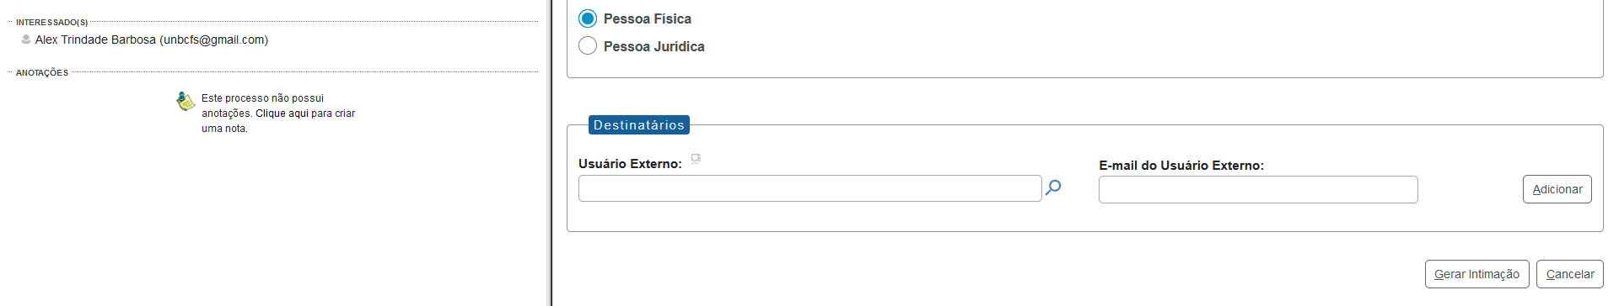Focus the Usuário Externo text field
The width and height of the screenshot is (1619, 306).
pyautogui.click(x=809, y=188)
